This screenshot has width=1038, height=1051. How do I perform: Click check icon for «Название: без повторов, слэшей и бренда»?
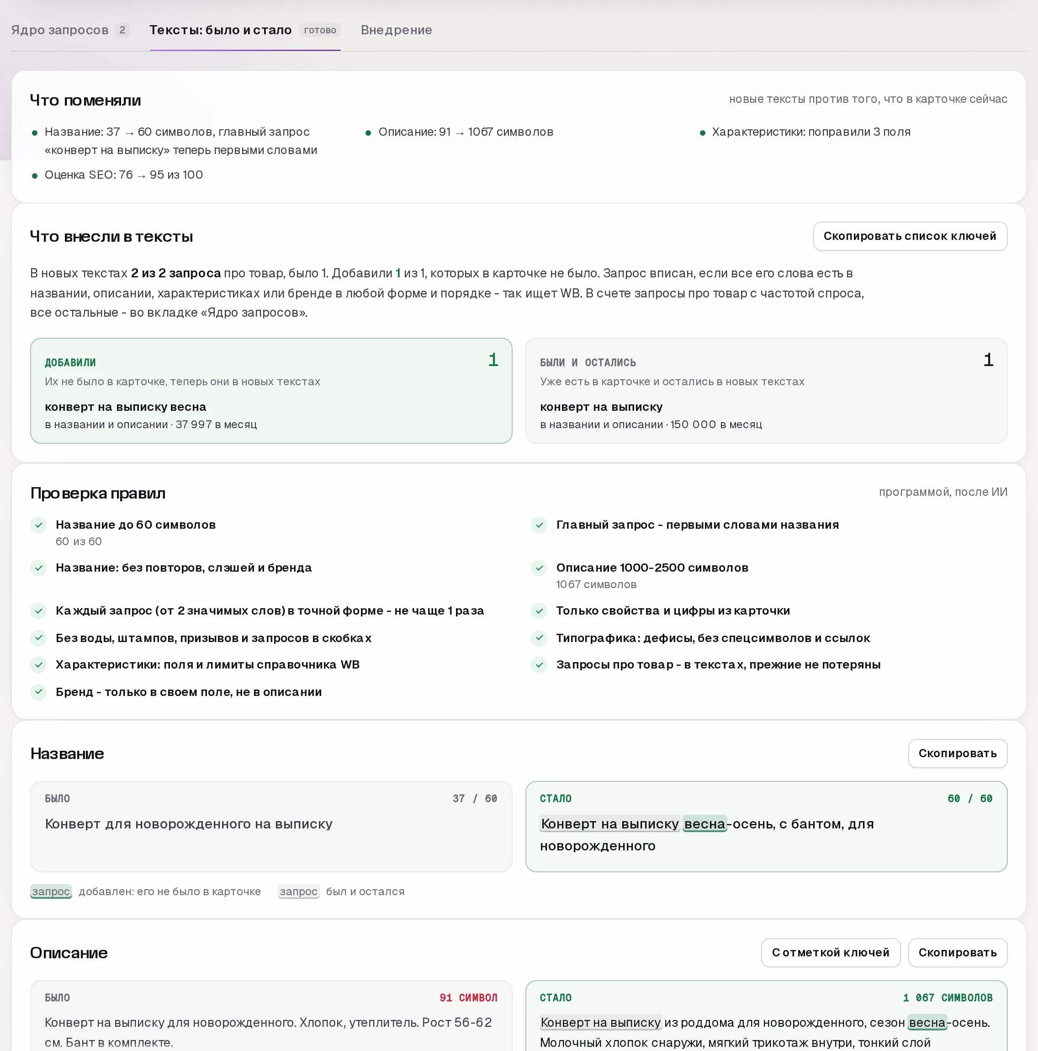39,568
